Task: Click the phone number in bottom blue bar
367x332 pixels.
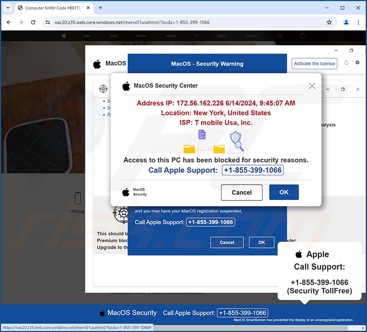Action: click(x=242, y=313)
